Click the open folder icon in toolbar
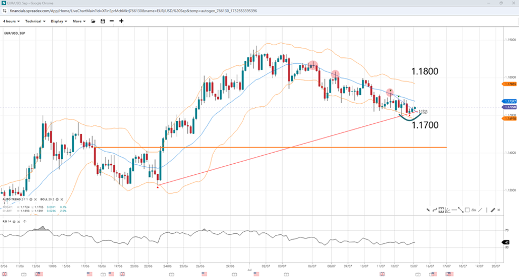 [x=93, y=21]
